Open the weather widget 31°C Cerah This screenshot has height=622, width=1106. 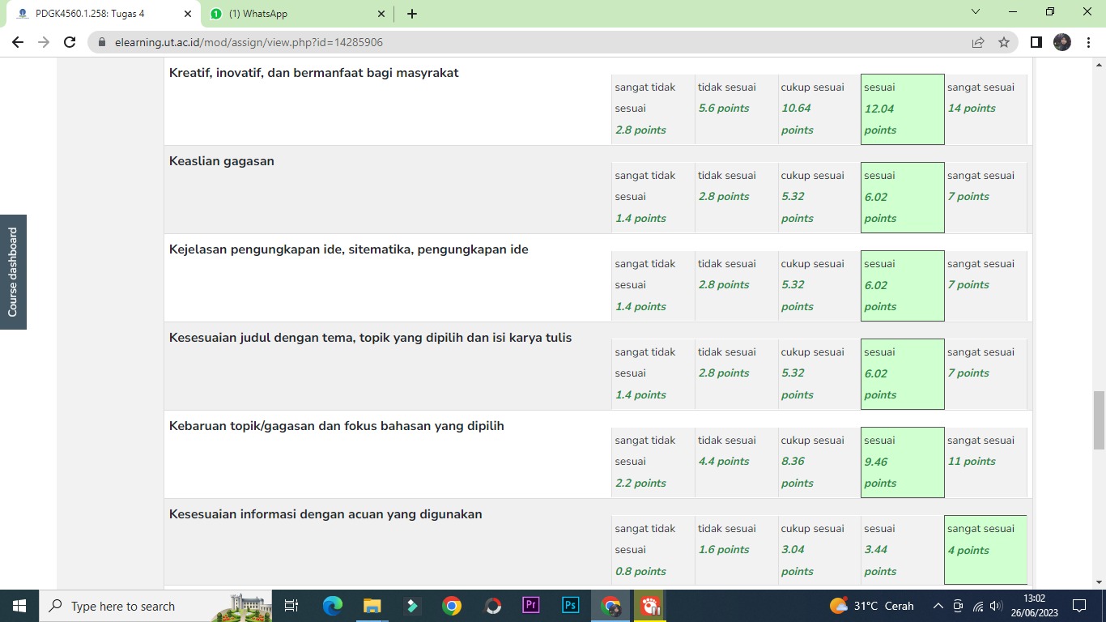coord(872,606)
